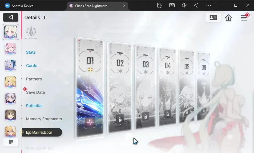Viewport: 254px width, 153px height.
Task: Click the lock icon on panel 04
Action: (x=167, y=114)
